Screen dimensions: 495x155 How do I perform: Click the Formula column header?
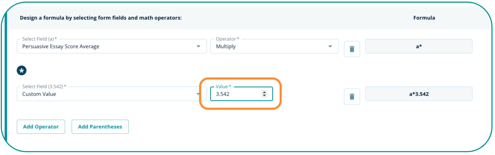click(424, 18)
